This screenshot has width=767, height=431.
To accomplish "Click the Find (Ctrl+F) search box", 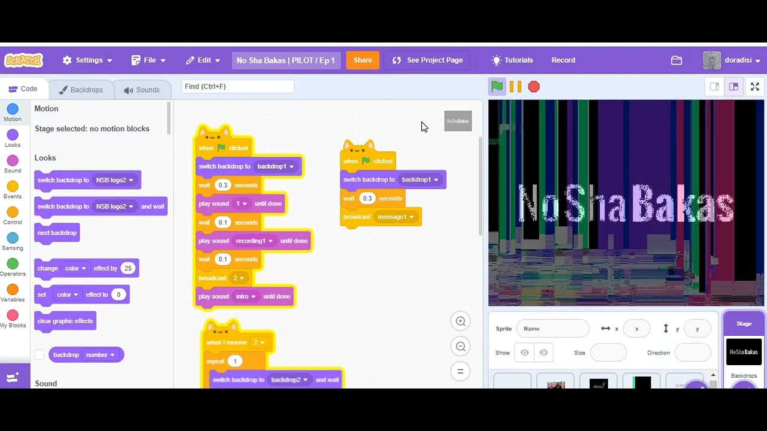I will 238,87.
